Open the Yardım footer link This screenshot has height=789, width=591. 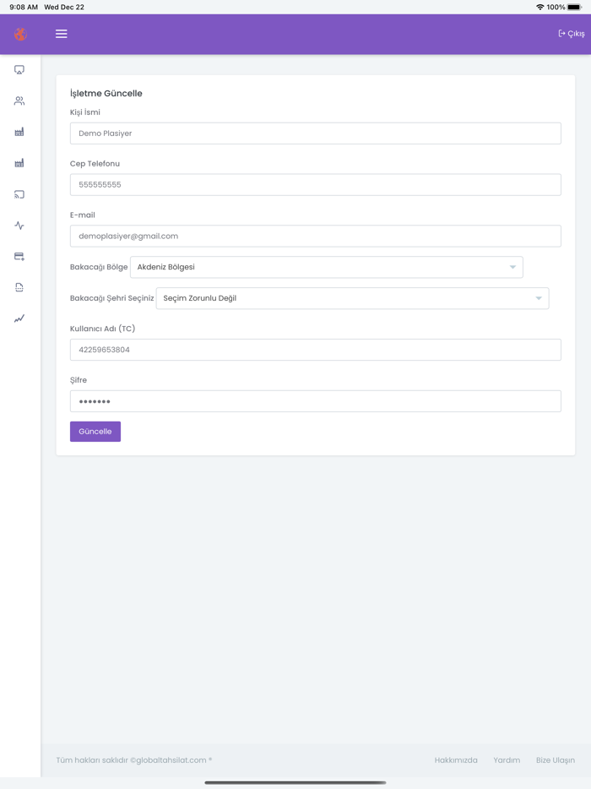click(507, 760)
